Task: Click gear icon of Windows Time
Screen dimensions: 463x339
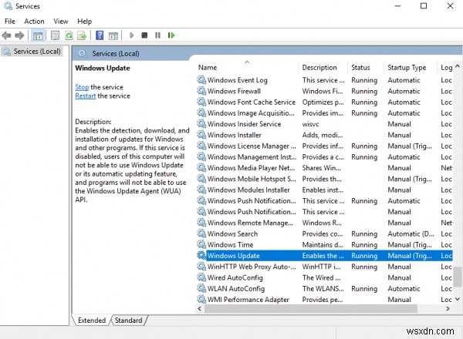Action: point(201,244)
